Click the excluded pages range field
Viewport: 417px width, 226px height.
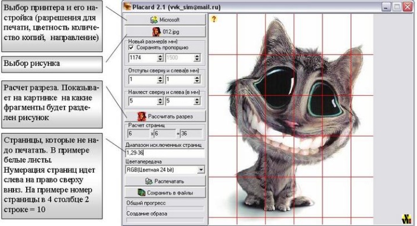pos(165,153)
